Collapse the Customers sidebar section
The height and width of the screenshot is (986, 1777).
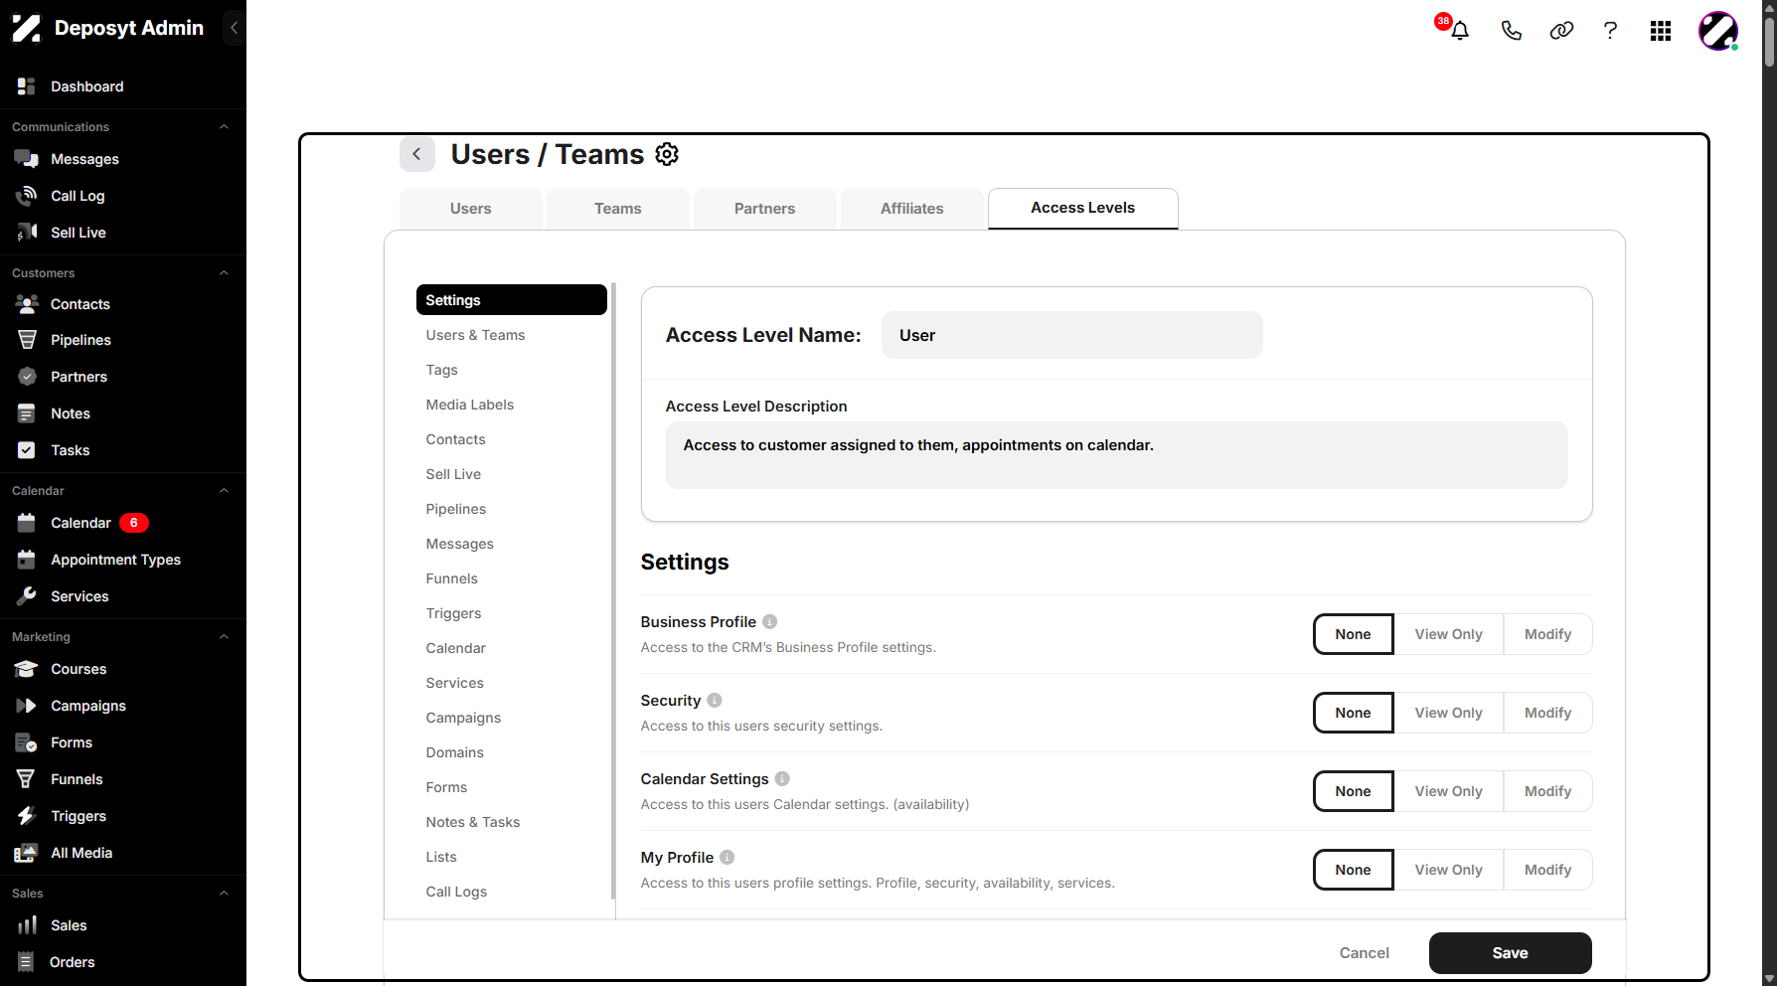pos(224,273)
